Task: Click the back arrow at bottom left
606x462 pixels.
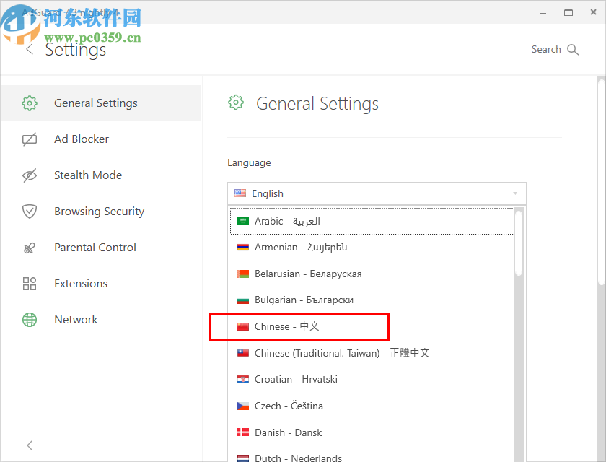Action: click(x=30, y=445)
